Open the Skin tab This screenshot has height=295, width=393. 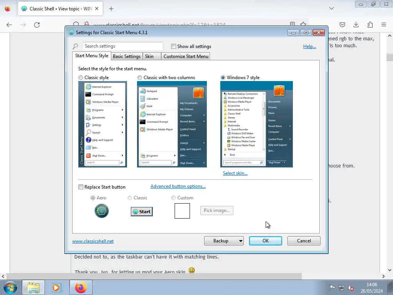[x=151, y=56]
